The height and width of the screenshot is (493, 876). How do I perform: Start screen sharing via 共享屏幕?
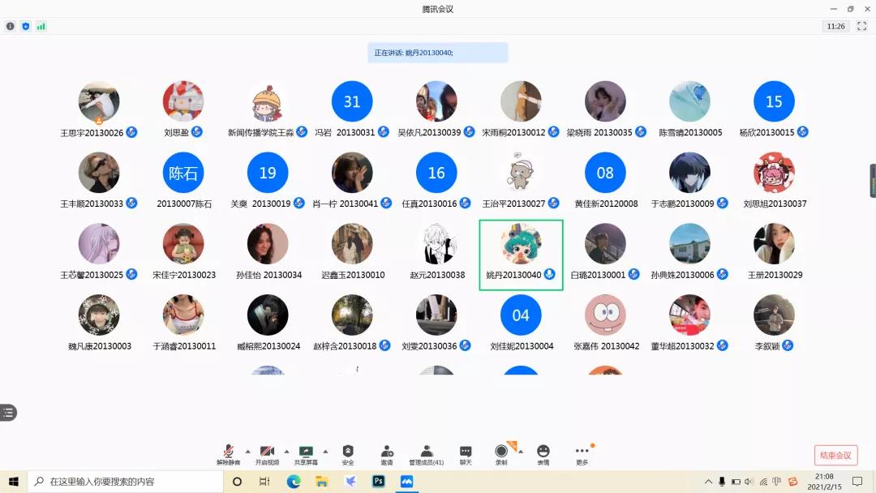tap(306, 454)
